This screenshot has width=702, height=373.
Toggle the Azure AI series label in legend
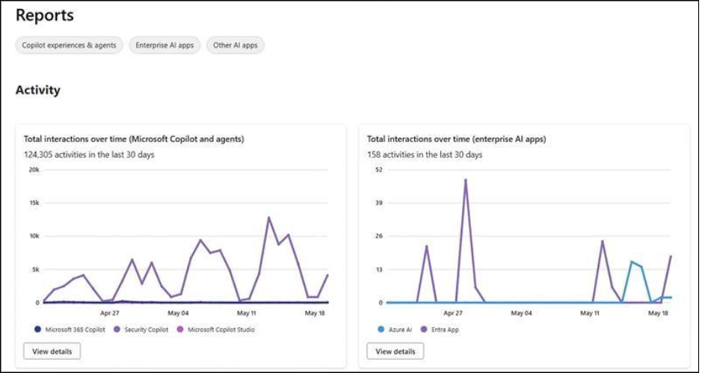pos(399,330)
